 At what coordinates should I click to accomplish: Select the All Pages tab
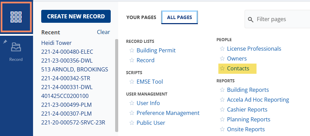(x=179, y=17)
